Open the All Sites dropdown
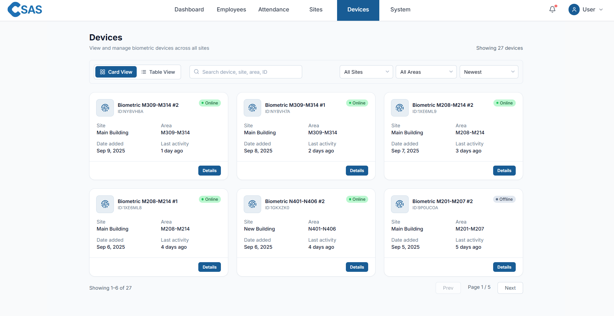 (x=366, y=72)
